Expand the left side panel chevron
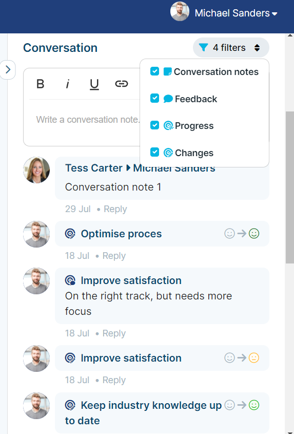Viewport: 294px width, 434px height. point(8,69)
